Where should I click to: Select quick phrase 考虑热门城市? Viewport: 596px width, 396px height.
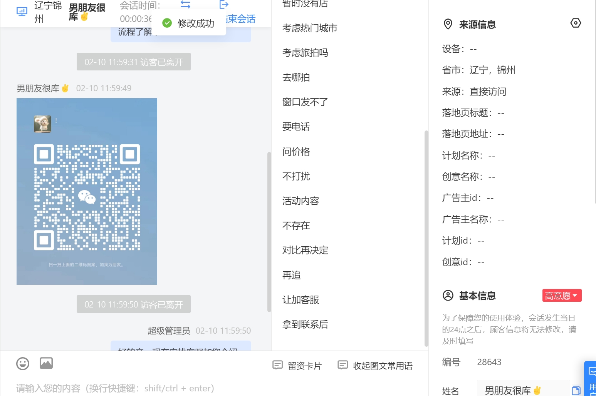310,28
